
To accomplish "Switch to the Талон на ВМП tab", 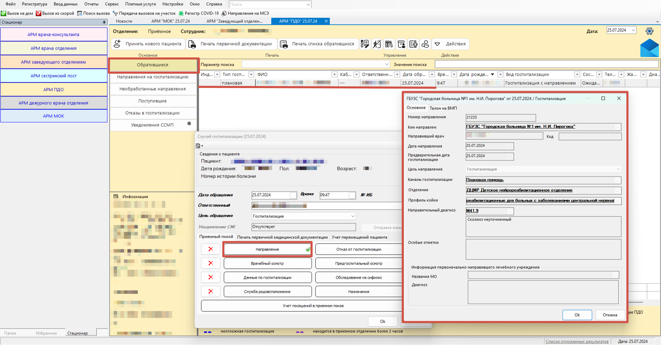I will tap(443, 108).
